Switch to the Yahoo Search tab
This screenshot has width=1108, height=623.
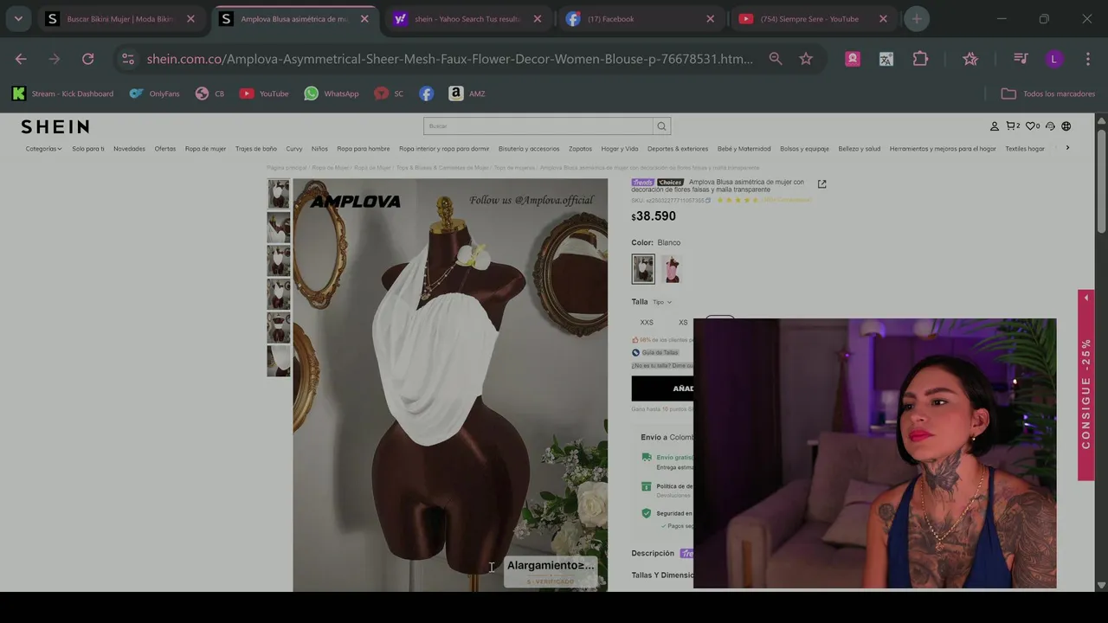pos(467,19)
